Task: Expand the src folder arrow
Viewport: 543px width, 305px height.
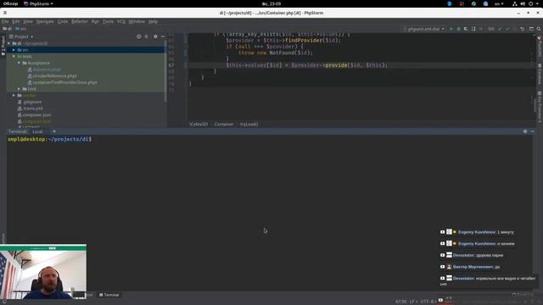Action: [14, 50]
